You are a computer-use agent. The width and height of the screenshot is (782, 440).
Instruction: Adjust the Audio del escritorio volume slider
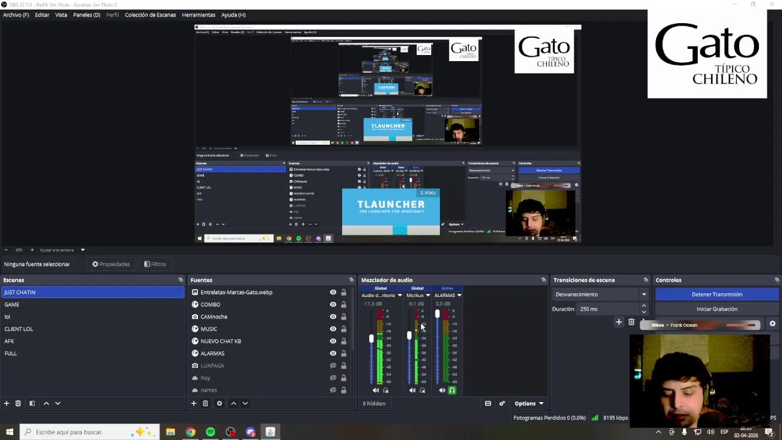pos(371,339)
